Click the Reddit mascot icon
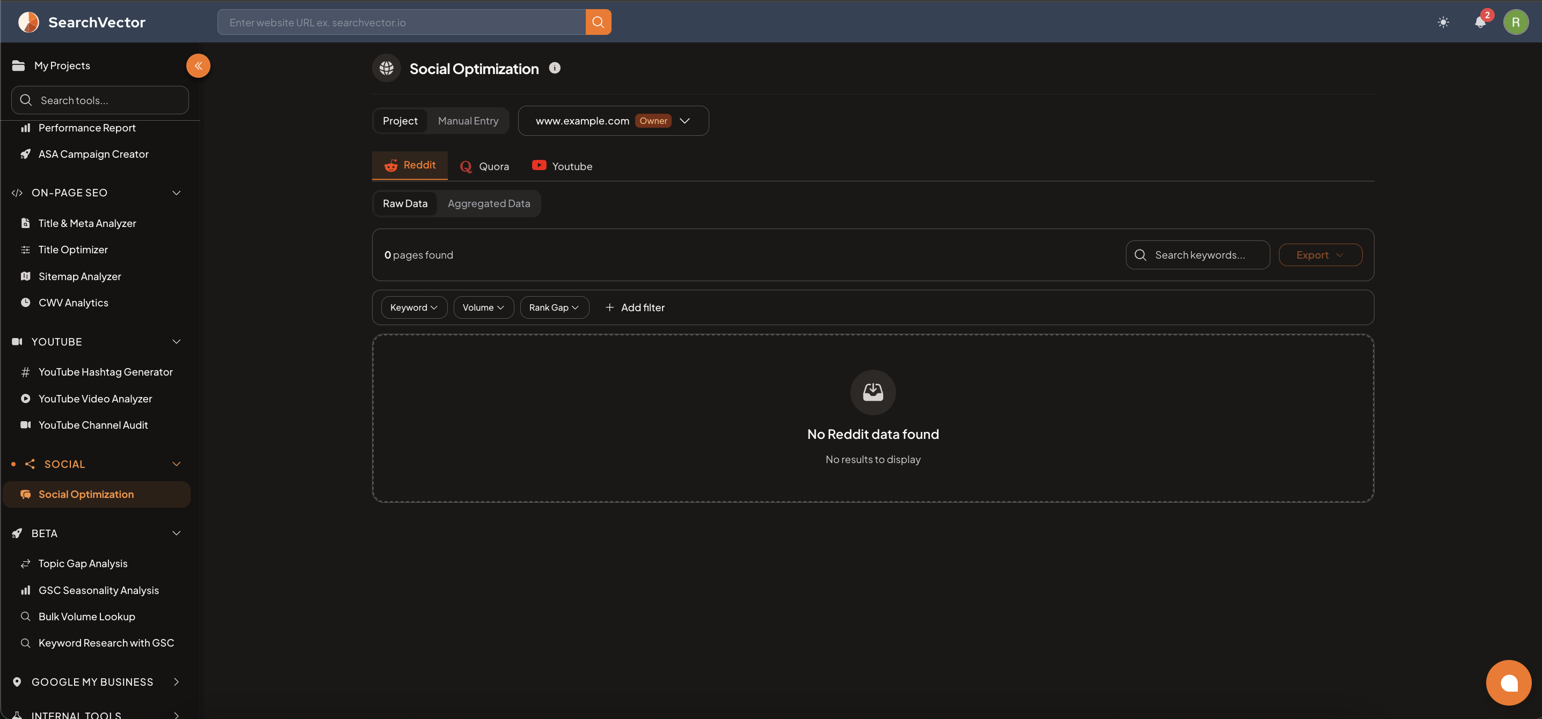1542x719 pixels. [x=391, y=166]
